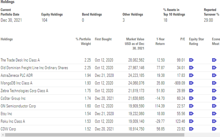Select AstraZeneca portfolio weight 1.94

[x=88, y=75]
